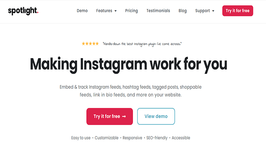
Task: Go to the Pricing page
Action: (131, 11)
